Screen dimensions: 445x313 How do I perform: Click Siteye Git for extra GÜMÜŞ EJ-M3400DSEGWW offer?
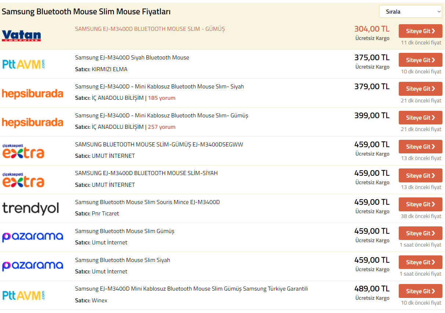420,146
